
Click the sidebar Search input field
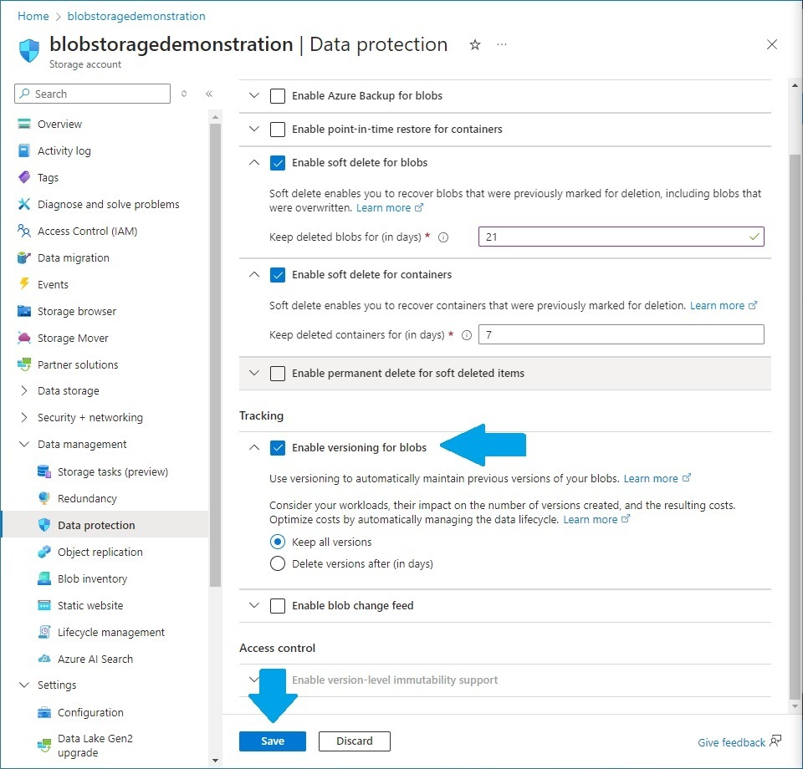(92, 94)
